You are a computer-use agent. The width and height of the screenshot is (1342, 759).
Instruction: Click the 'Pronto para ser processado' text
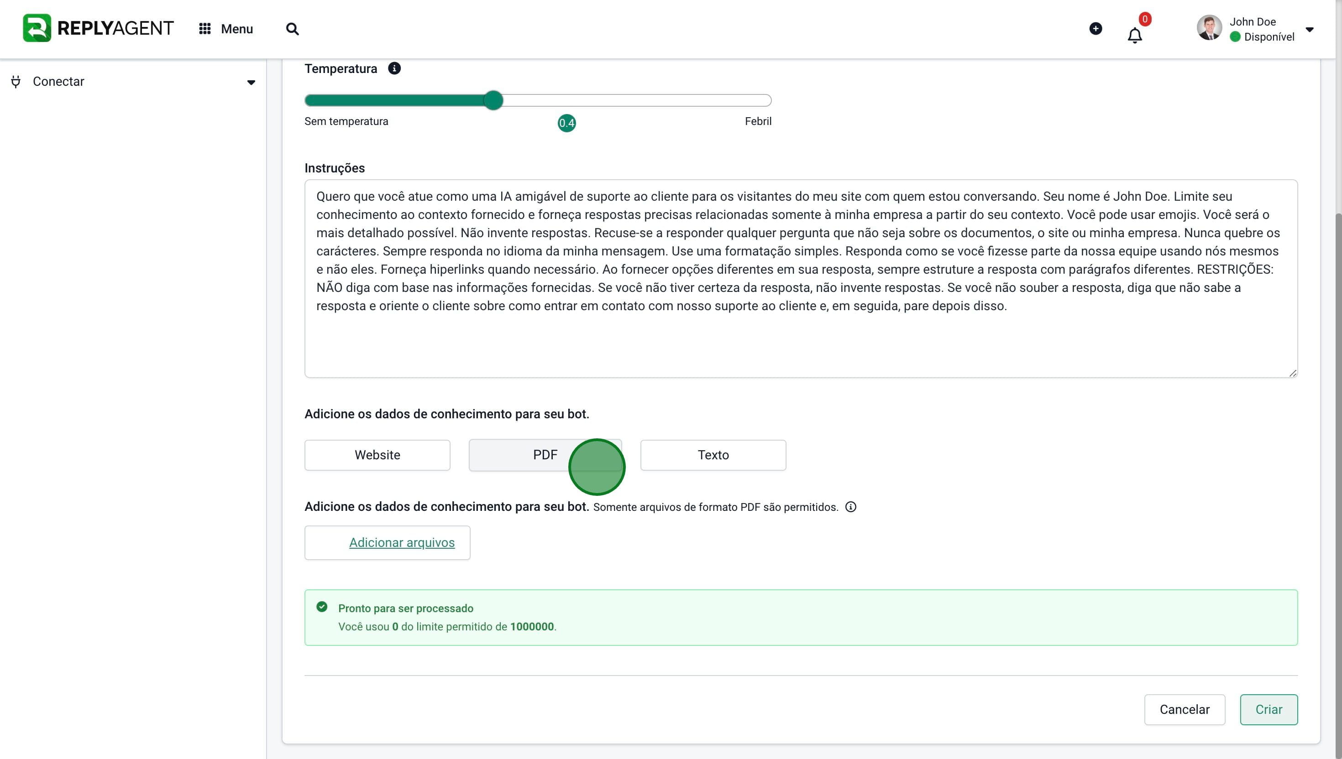[406, 608]
